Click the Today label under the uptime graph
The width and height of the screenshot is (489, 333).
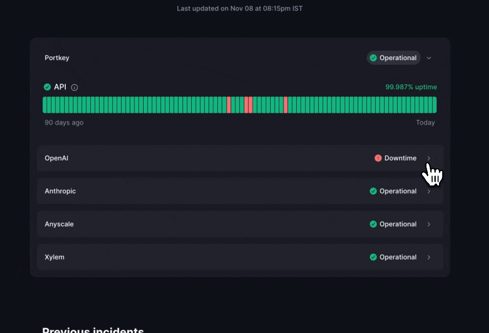tap(426, 123)
